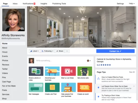Screen dimensions: 138x103
Task: Dismiss the Let People Know When You're Open tip
Action: click(x=134, y=86)
